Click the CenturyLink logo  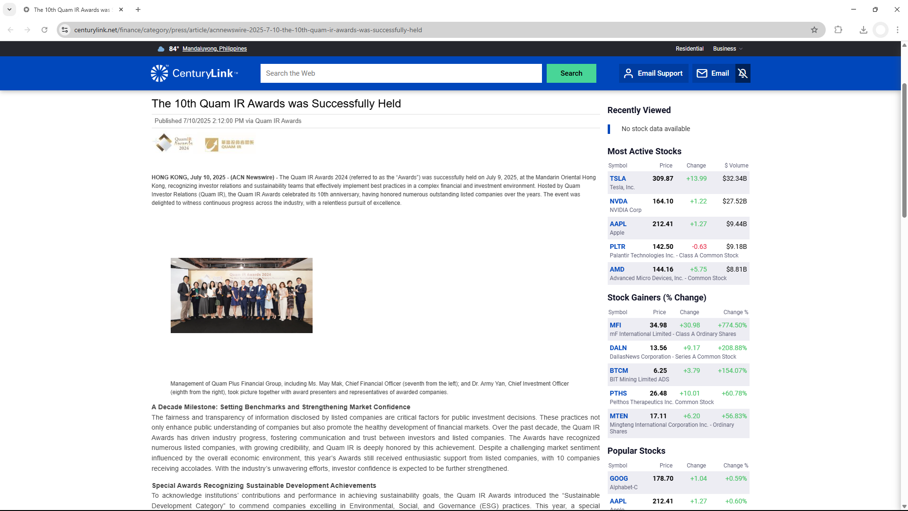[x=194, y=73]
